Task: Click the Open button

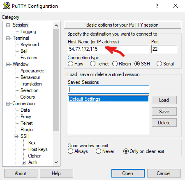Action: tap(128, 173)
